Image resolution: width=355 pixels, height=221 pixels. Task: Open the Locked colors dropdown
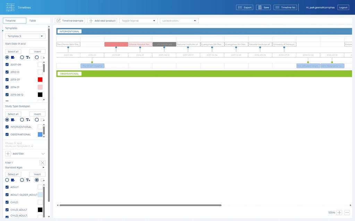(179, 21)
